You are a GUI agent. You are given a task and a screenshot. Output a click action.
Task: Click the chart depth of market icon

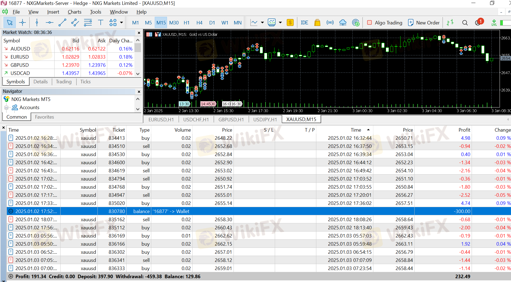point(149,34)
